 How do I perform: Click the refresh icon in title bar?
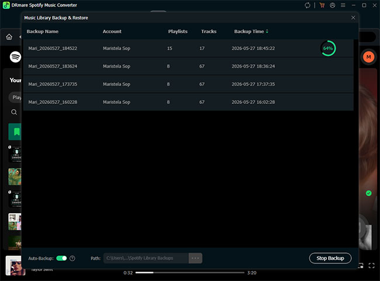[308, 5]
